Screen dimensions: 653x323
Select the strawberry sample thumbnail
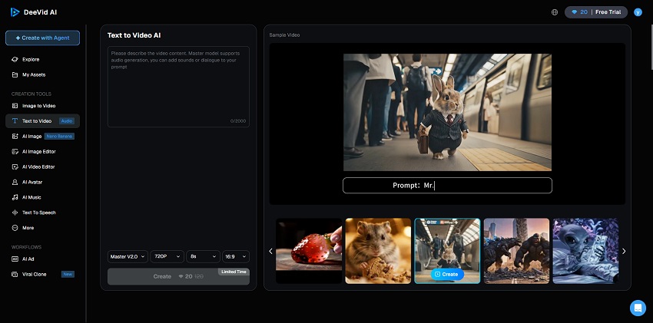point(309,251)
